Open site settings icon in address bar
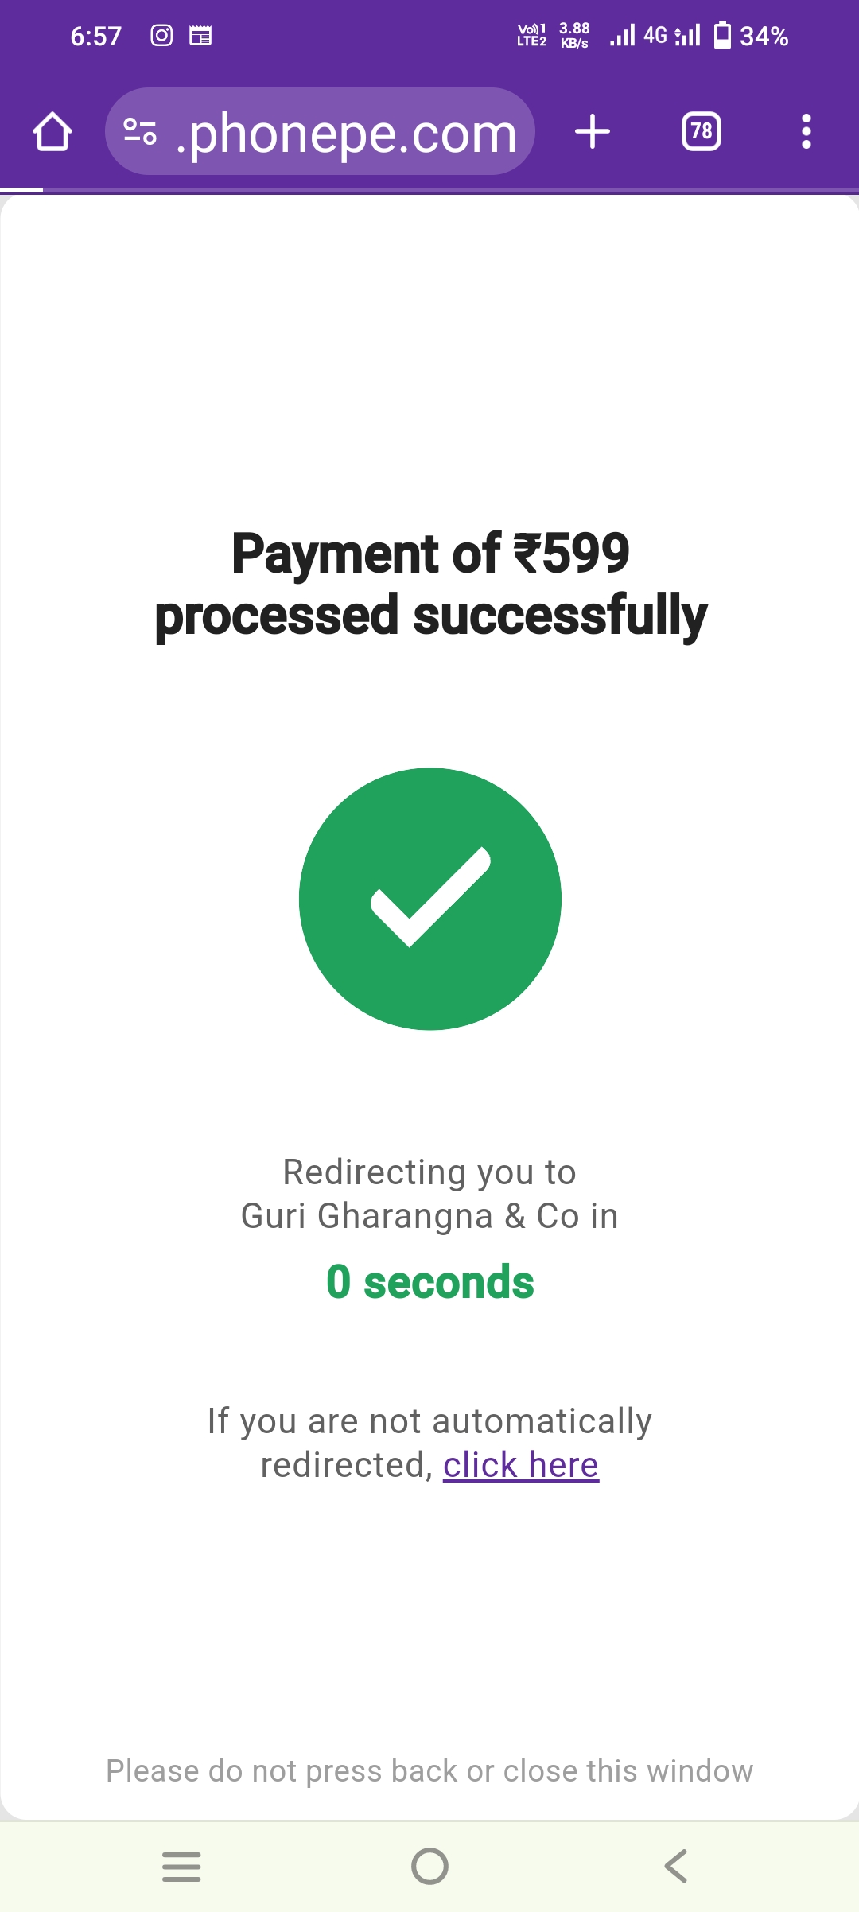The height and width of the screenshot is (1912, 859). 140,131
